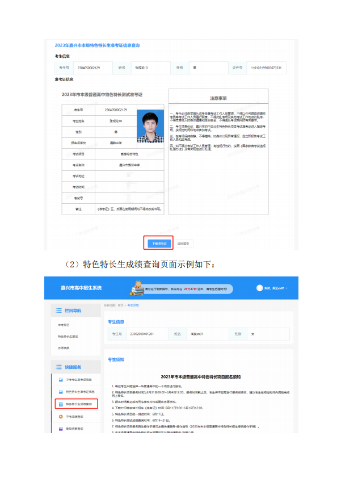Click the user avatar icon in header

click(x=260, y=288)
